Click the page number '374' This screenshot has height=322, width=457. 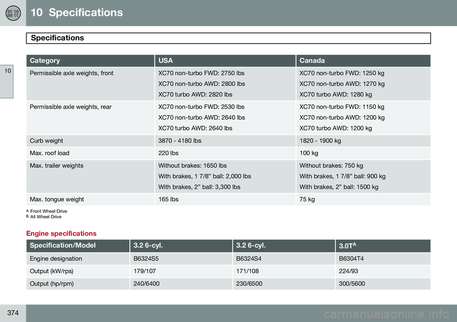point(13,312)
